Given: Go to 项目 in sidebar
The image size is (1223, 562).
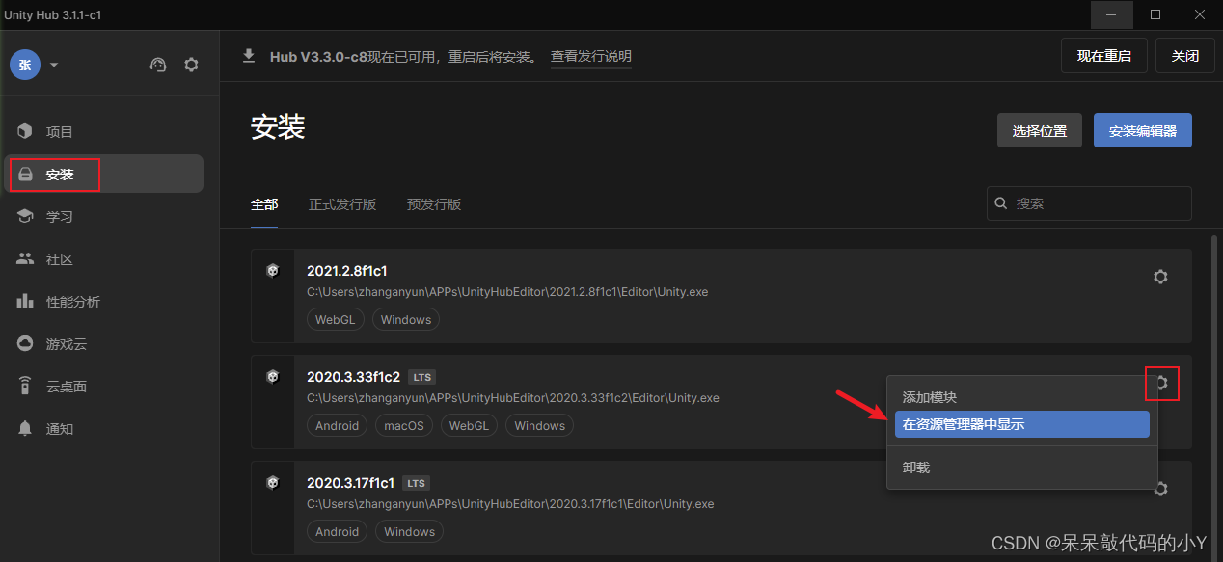Looking at the screenshot, I should (x=104, y=131).
